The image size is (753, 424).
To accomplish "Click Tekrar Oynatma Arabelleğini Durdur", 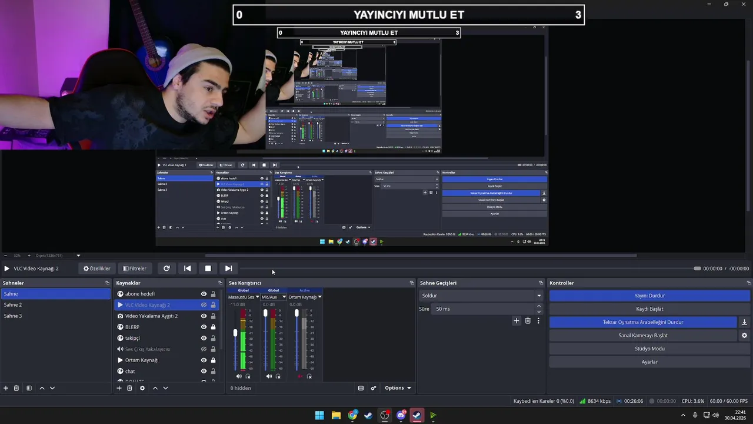I will click(x=643, y=322).
